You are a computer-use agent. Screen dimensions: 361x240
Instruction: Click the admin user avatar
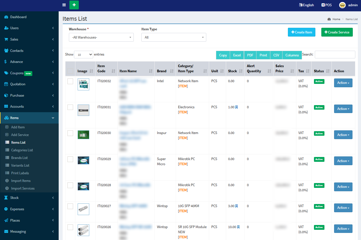point(342,5)
